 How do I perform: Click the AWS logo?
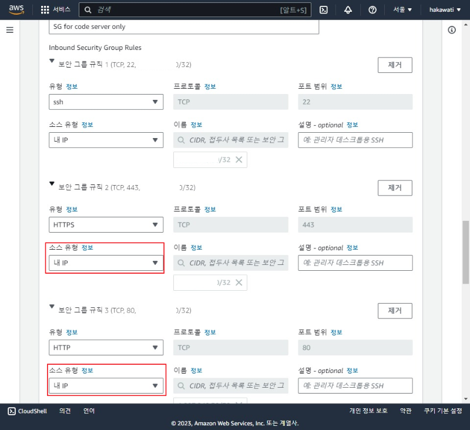(16, 9)
